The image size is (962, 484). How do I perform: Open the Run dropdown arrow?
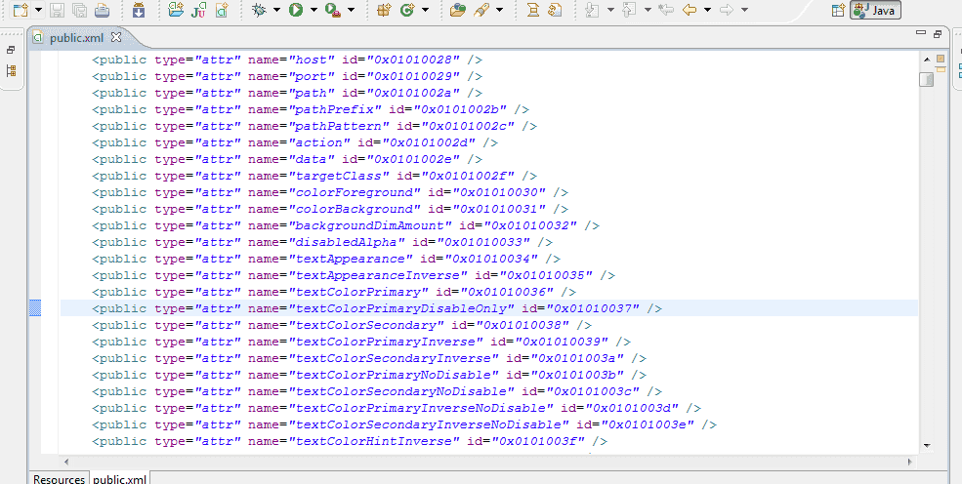[x=314, y=10]
